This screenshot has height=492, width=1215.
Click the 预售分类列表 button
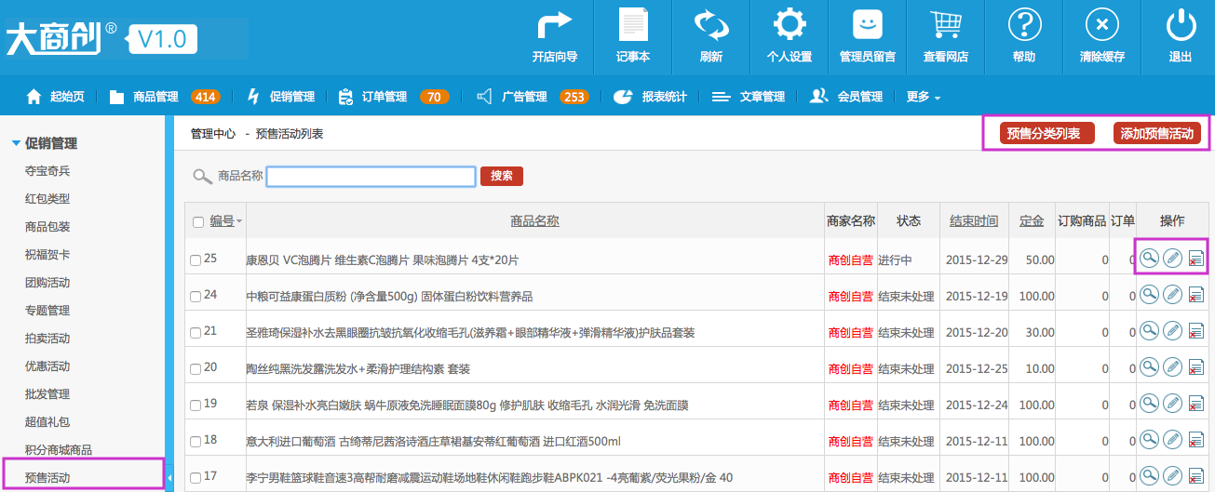1047,133
